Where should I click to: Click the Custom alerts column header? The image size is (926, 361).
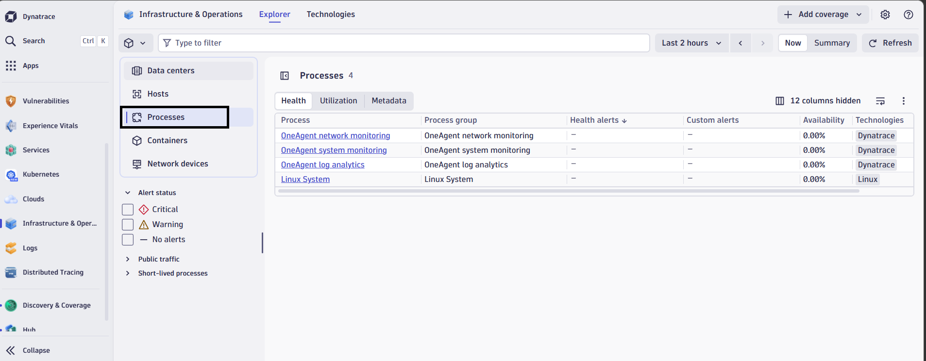pyautogui.click(x=712, y=120)
